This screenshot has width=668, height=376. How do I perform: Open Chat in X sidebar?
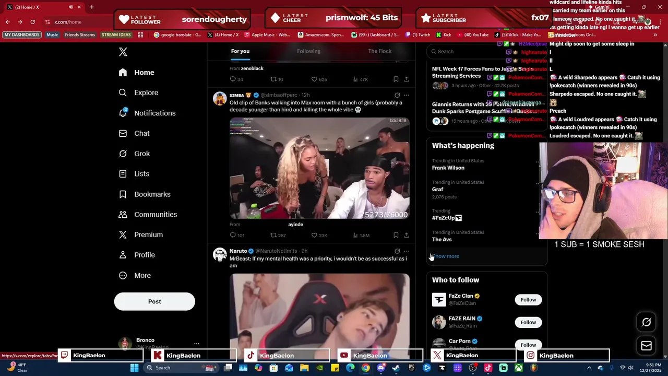point(134,134)
